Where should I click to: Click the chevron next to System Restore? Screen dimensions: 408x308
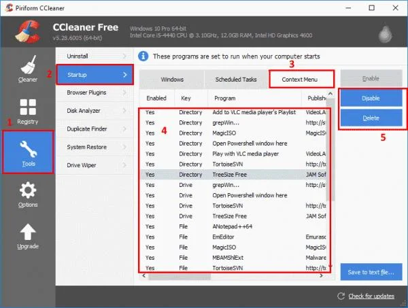click(124, 148)
